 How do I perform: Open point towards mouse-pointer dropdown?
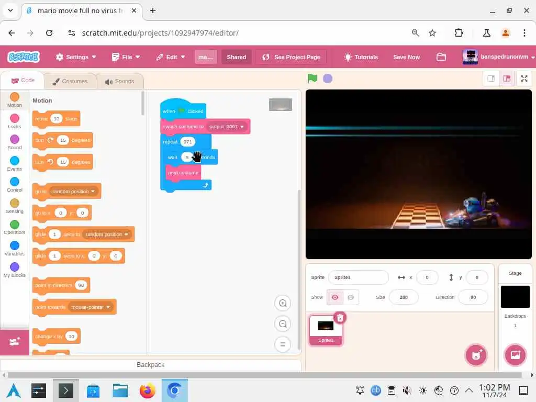[90, 307]
